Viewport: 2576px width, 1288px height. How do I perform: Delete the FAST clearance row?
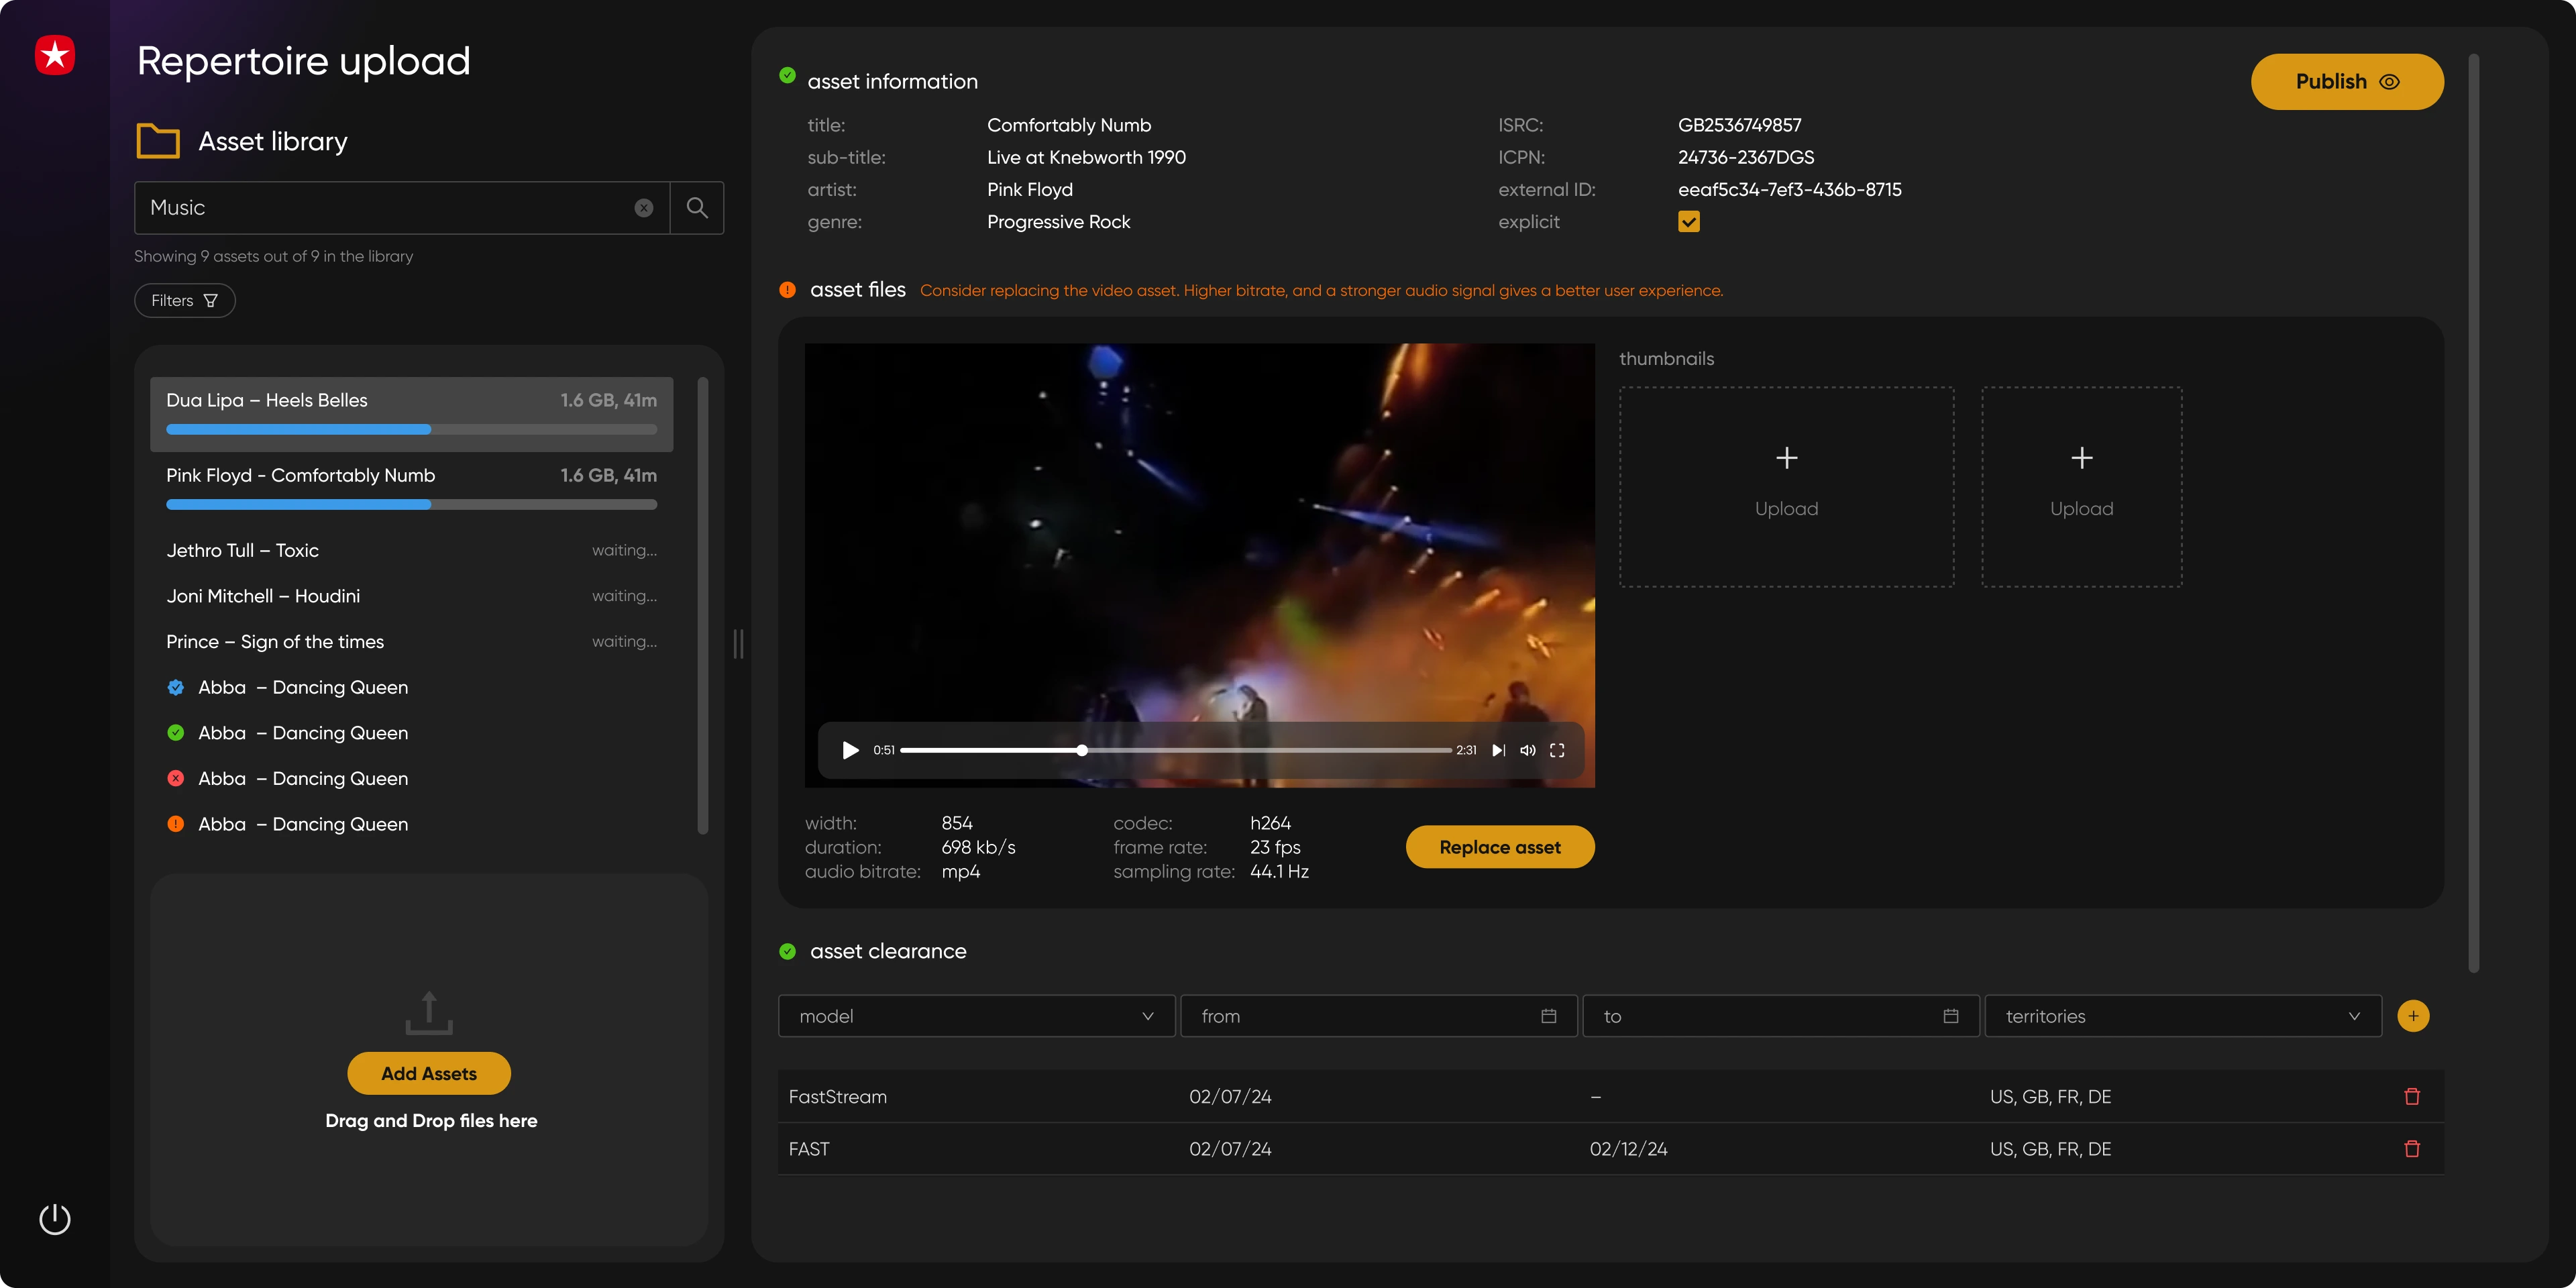(2411, 1148)
